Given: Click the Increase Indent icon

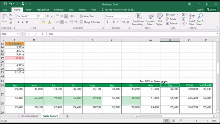Looking at the screenshot, I should [x=76, y=22].
